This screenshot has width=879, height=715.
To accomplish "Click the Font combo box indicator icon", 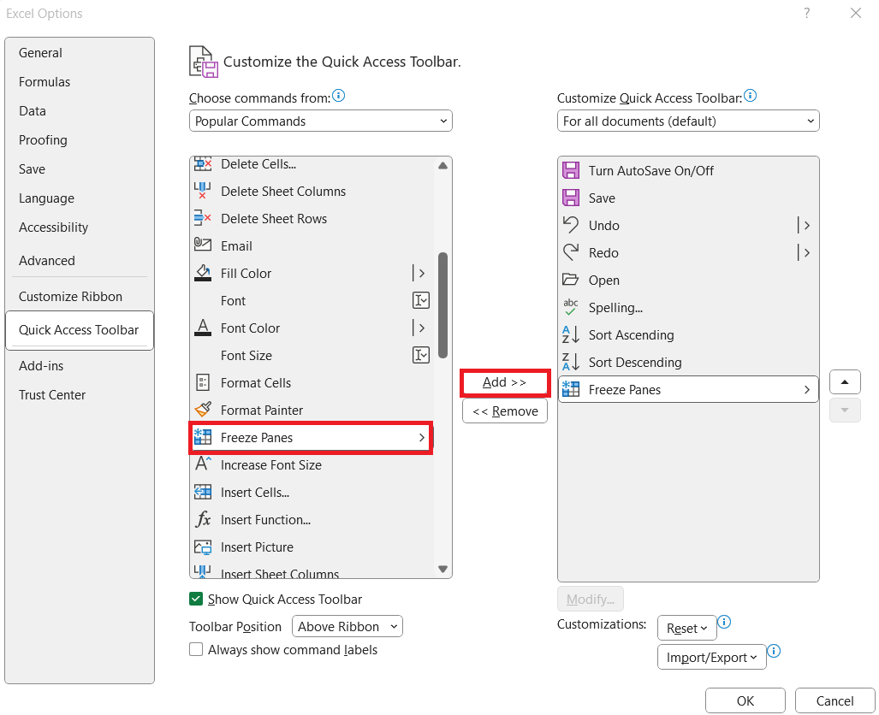I will point(421,300).
